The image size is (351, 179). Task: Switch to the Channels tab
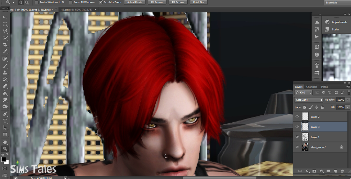tap(312, 87)
